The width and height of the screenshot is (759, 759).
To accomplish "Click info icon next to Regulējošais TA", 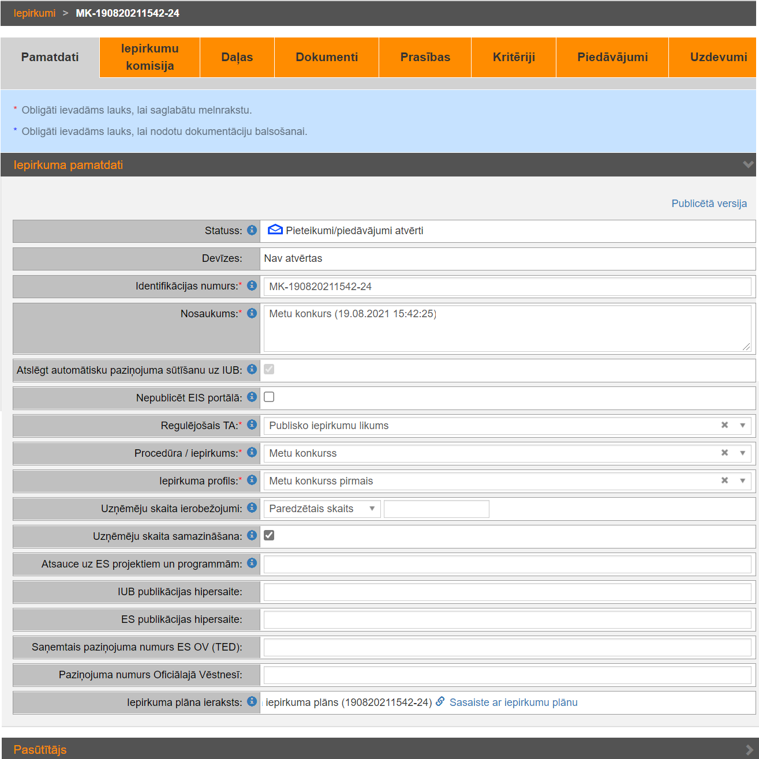I will coord(252,424).
